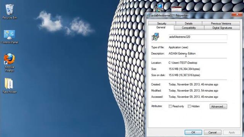Select the New folder desktop icon
244x137 pixels.
pyautogui.click(x=10, y=86)
